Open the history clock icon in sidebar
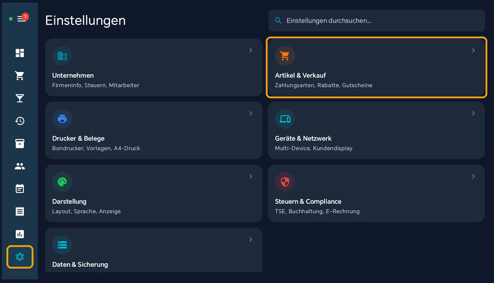This screenshot has height=283, width=494. click(x=20, y=121)
